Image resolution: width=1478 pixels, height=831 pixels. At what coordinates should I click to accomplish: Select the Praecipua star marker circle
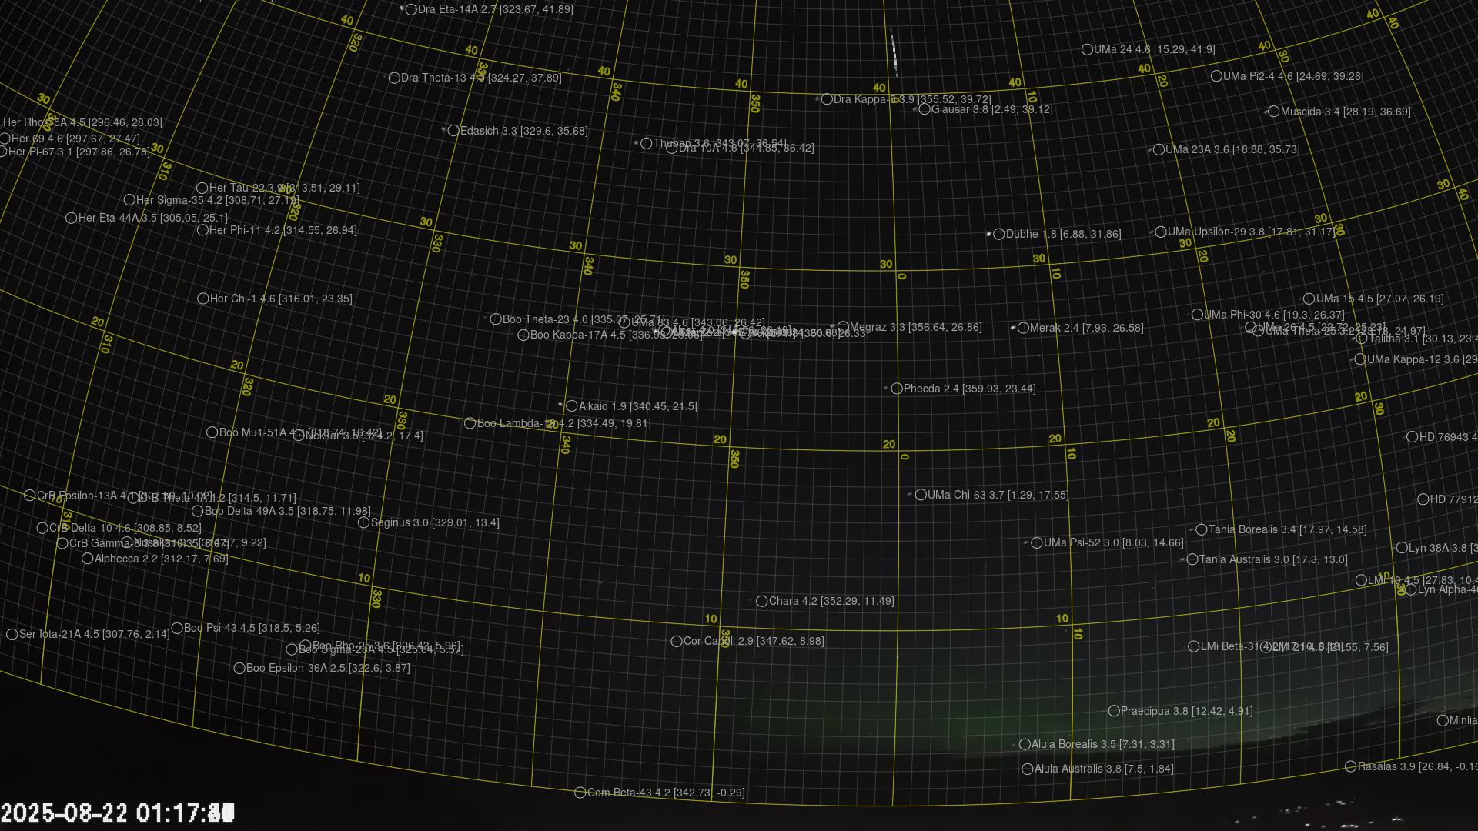[1114, 711]
